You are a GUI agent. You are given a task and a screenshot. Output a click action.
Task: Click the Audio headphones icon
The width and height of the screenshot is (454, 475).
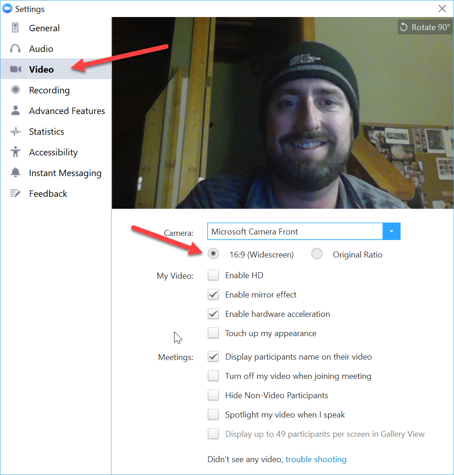click(x=16, y=49)
